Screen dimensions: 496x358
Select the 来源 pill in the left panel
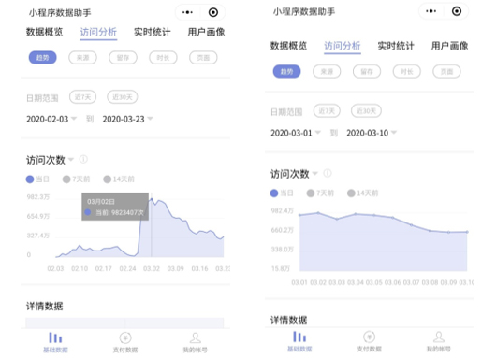coord(83,58)
